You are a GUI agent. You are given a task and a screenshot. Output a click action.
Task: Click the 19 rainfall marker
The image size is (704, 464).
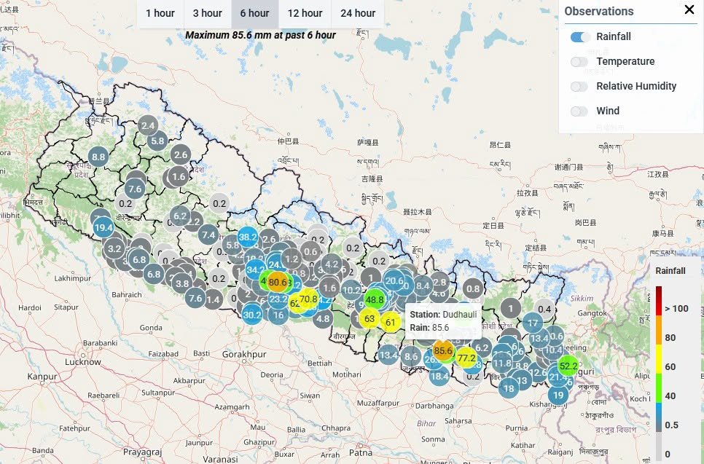558,396
